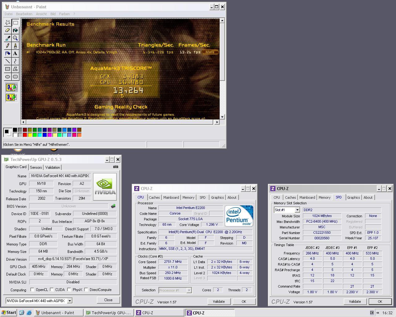Image resolution: width=396 pixels, height=317 pixels.
Task: Click the Close button in GPU-Z
Action: point(108,300)
